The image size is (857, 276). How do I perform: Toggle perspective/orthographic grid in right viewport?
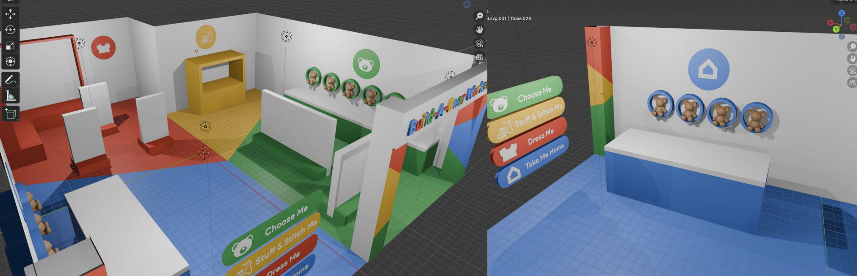[x=852, y=82]
